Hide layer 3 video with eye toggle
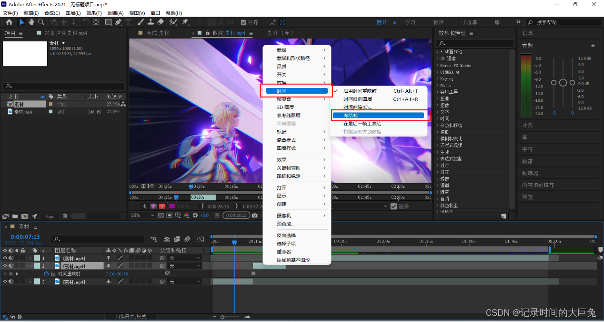Viewport: 604px width, 322px height. pyautogui.click(x=5, y=282)
